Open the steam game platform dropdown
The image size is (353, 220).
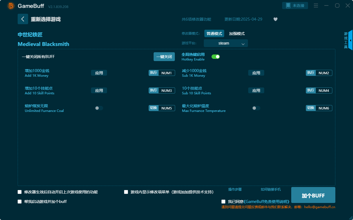pyautogui.click(x=226, y=43)
